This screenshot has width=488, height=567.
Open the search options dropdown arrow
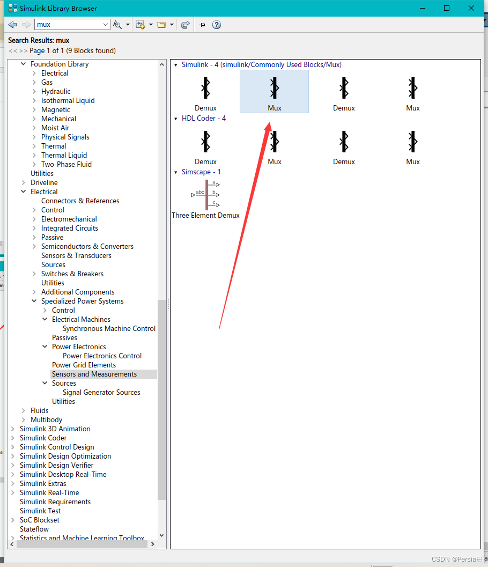128,25
